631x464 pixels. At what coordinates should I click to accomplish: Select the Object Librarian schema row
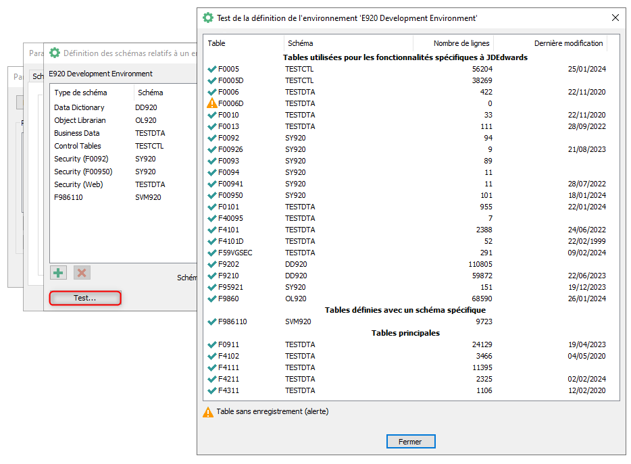coord(123,120)
